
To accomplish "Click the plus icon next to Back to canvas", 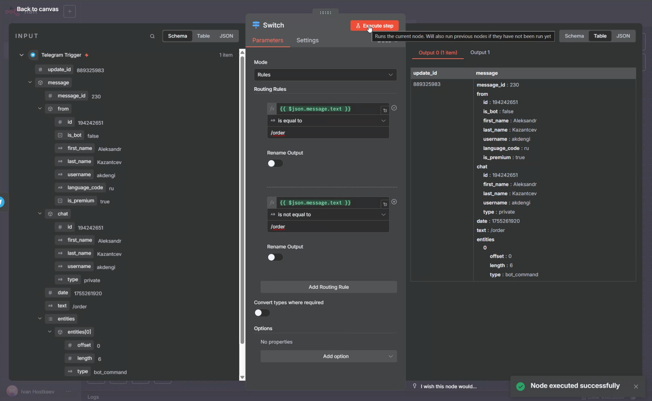I will point(70,11).
